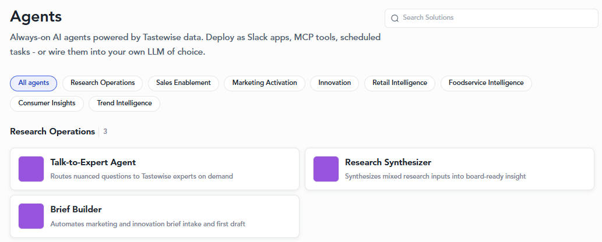The width and height of the screenshot is (602, 242).
Task: Show Foodservice Intelligence agents
Action: click(x=486, y=83)
